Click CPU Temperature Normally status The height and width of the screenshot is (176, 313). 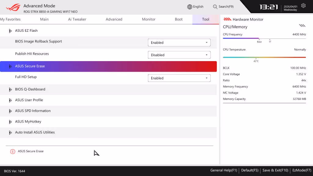300,50
